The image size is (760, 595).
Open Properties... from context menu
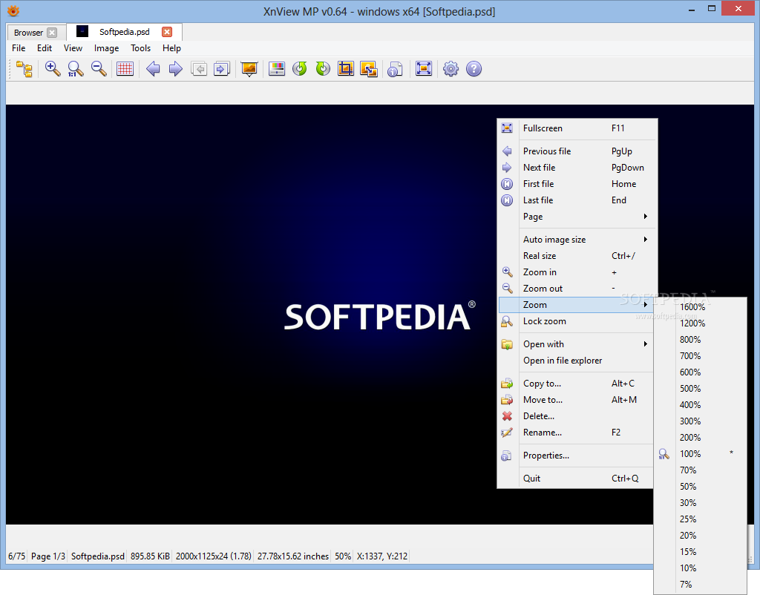coord(577,456)
